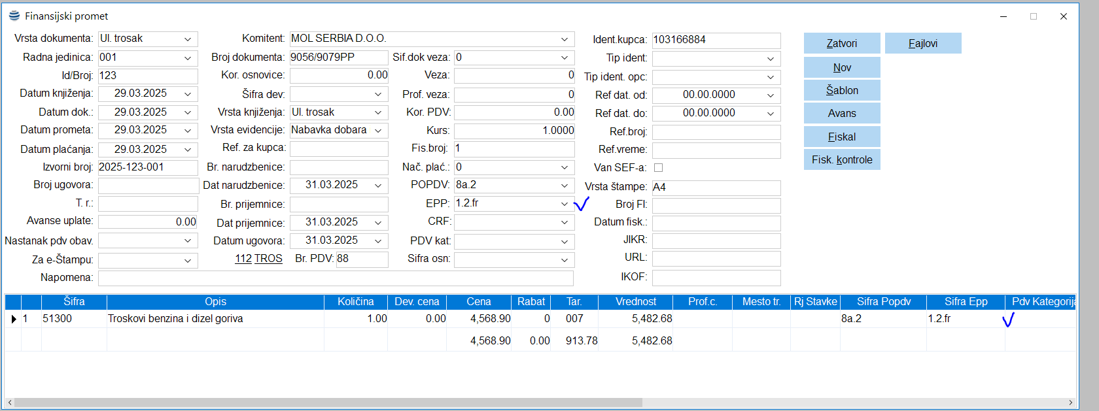Click the Zatvori button

pos(841,43)
